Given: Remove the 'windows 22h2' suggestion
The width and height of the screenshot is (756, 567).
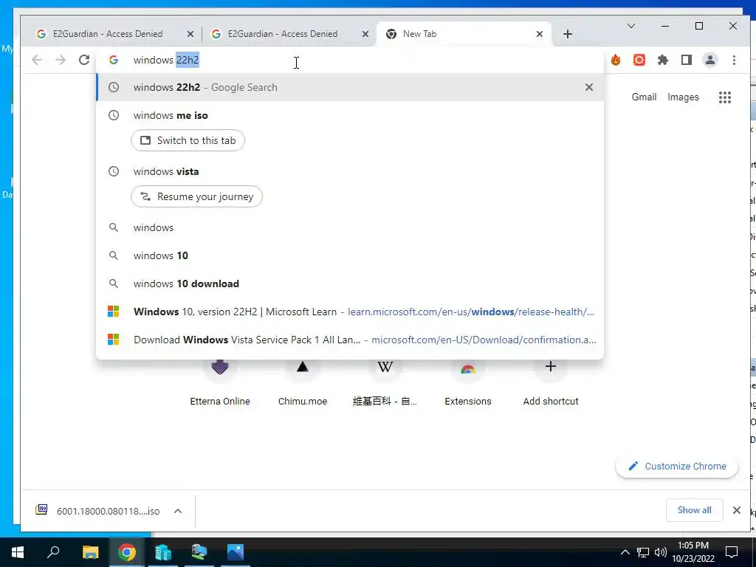Looking at the screenshot, I should (x=588, y=87).
